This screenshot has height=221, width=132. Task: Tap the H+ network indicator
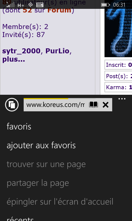tap(21, 5)
